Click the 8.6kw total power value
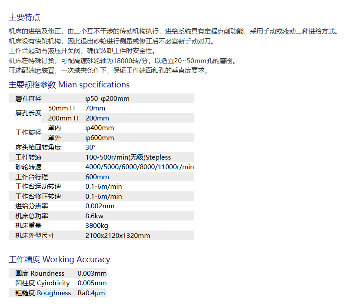Screen dimensions: 363x307 pos(94,216)
